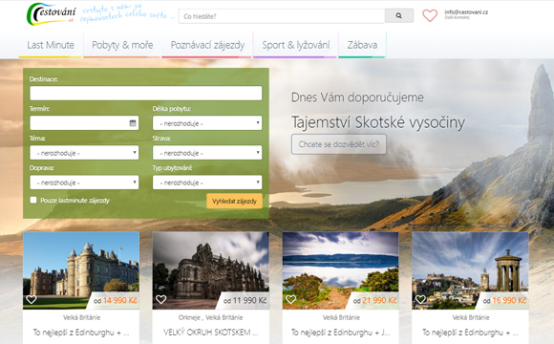This screenshot has width=554, height=344.
Task: Click the Vyhledat zájezdy button
Action: click(x=234, y=201)
